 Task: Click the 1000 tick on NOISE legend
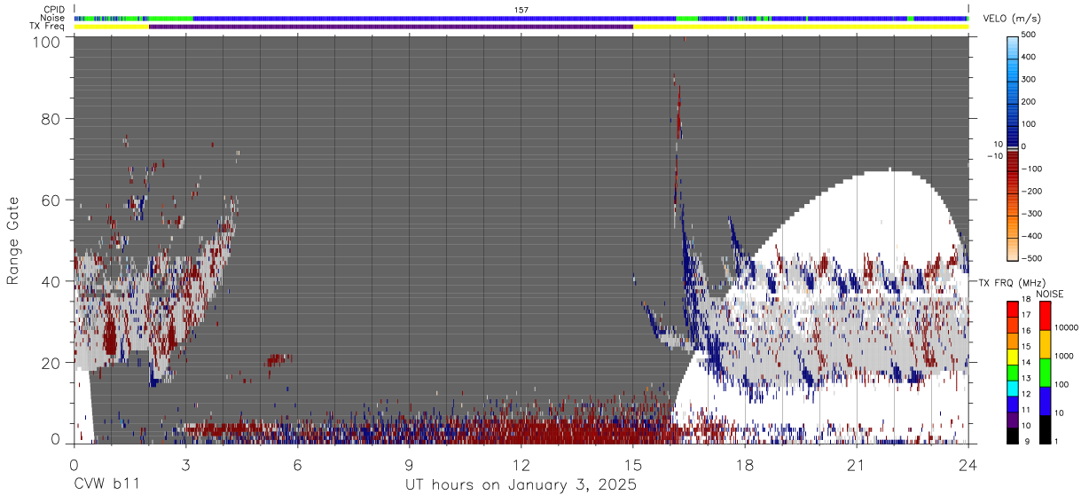1064,356
